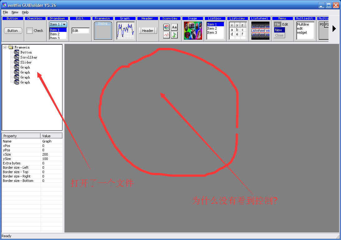Click the right arrow for more widgets

(334, 28)
